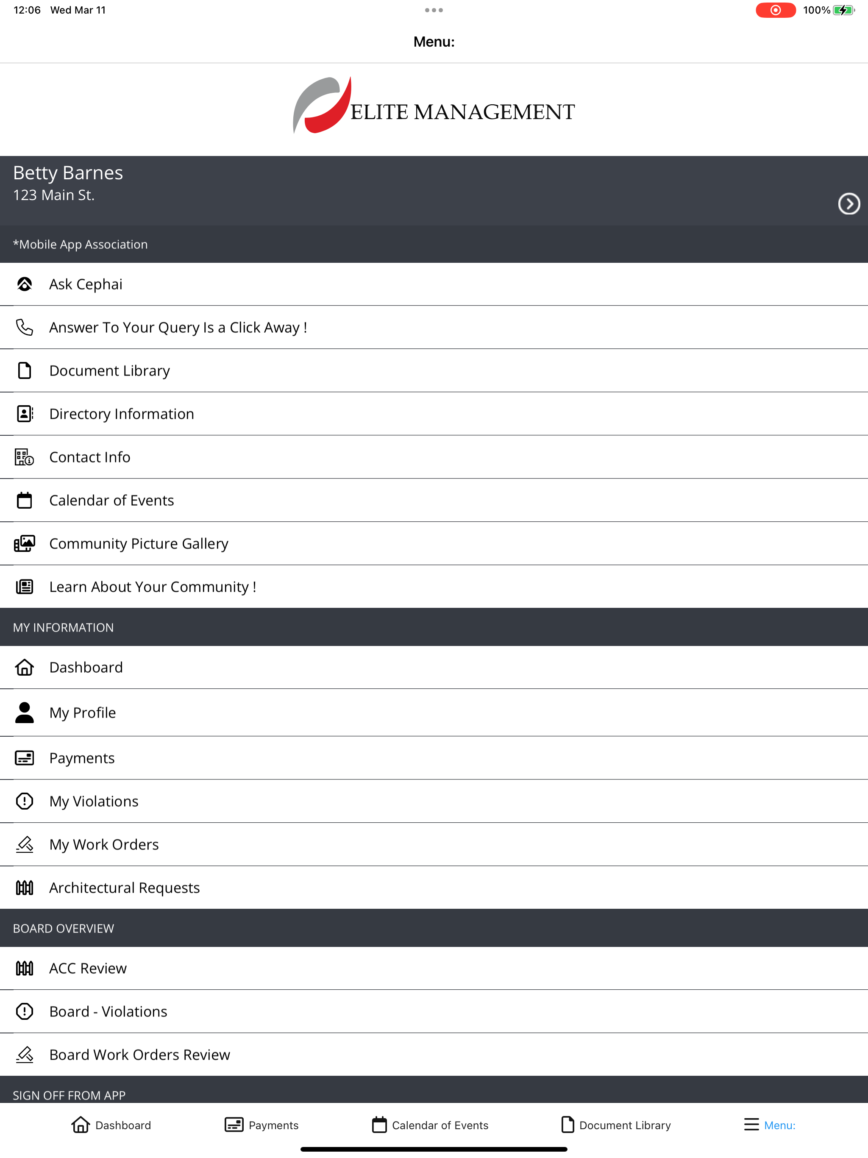View My Violations
Viewport: 868px width, 1158px height.
pyautogui.click(x=434, y=801)
